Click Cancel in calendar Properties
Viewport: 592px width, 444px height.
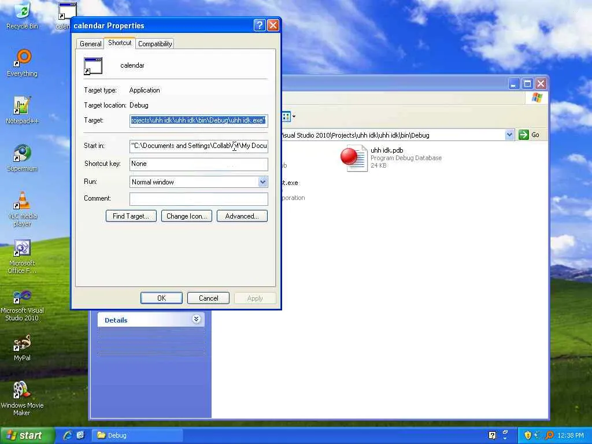tap(208, 298)
